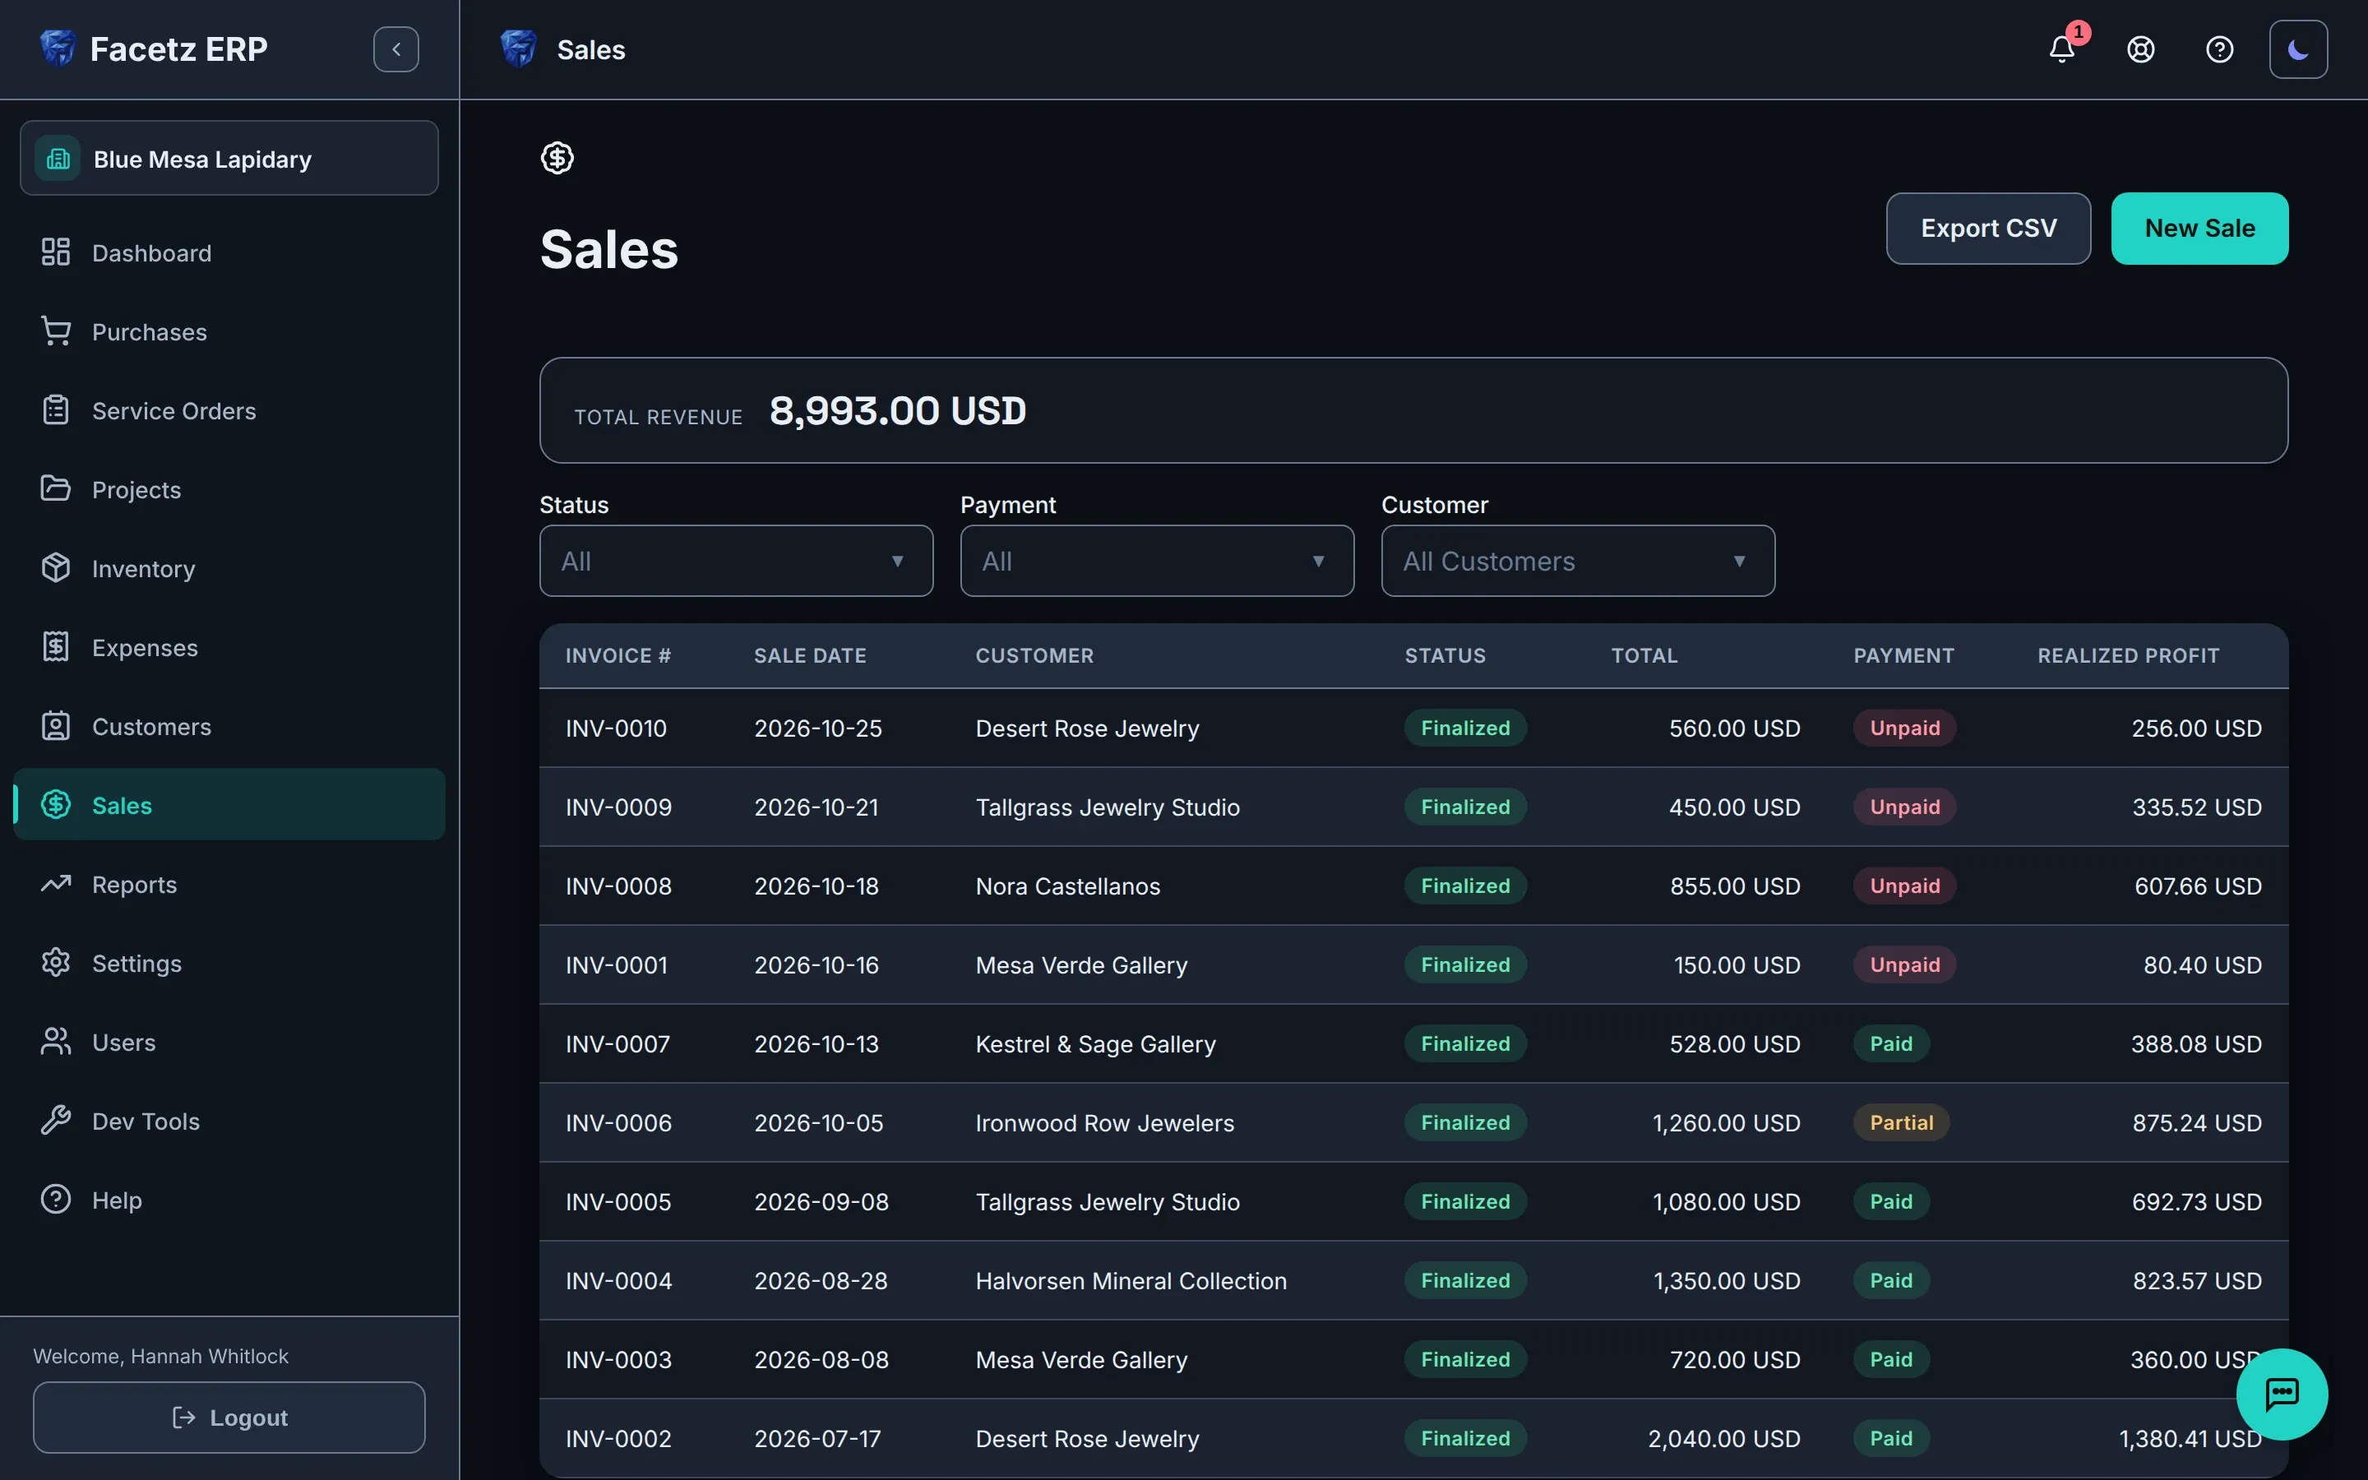
Task: Go to Sales in the sidebar
Action: [x=229, y=805]
